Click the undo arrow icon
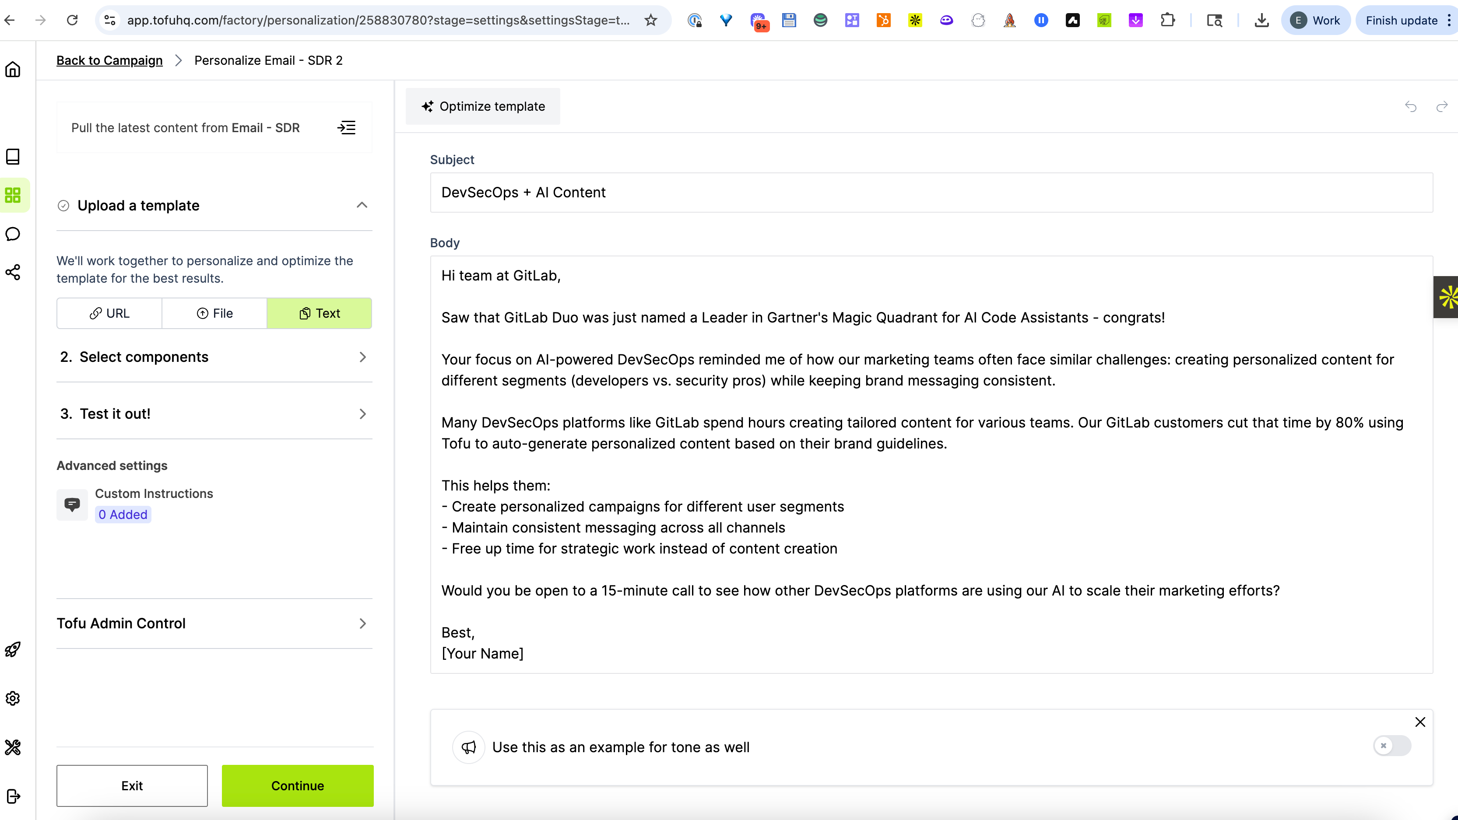1458x820 pixels. pos(1410,106)
